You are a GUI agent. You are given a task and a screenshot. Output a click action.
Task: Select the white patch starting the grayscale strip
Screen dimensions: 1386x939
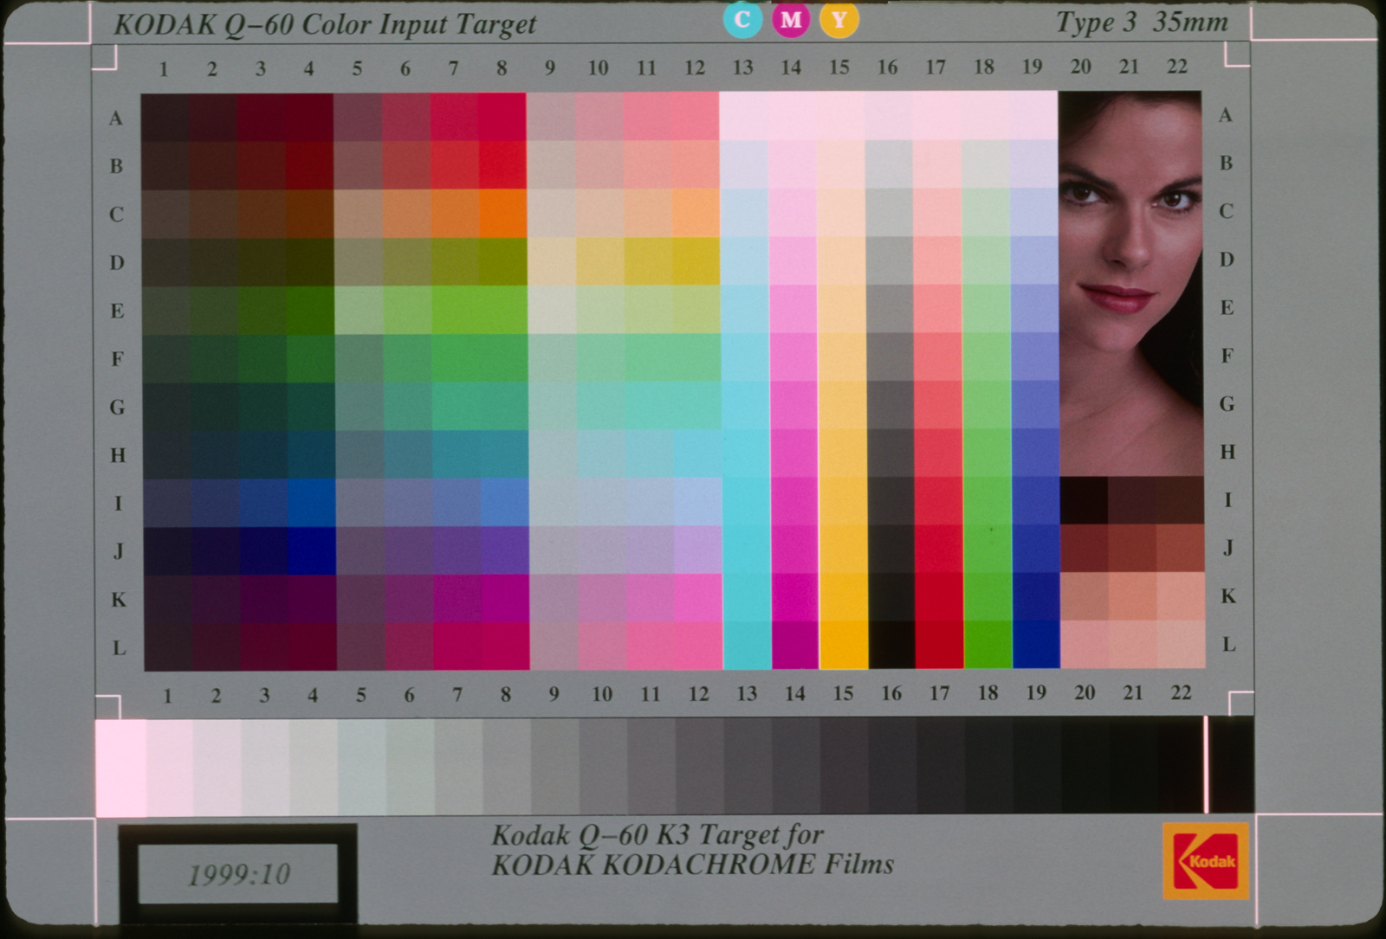pos(120,768)
